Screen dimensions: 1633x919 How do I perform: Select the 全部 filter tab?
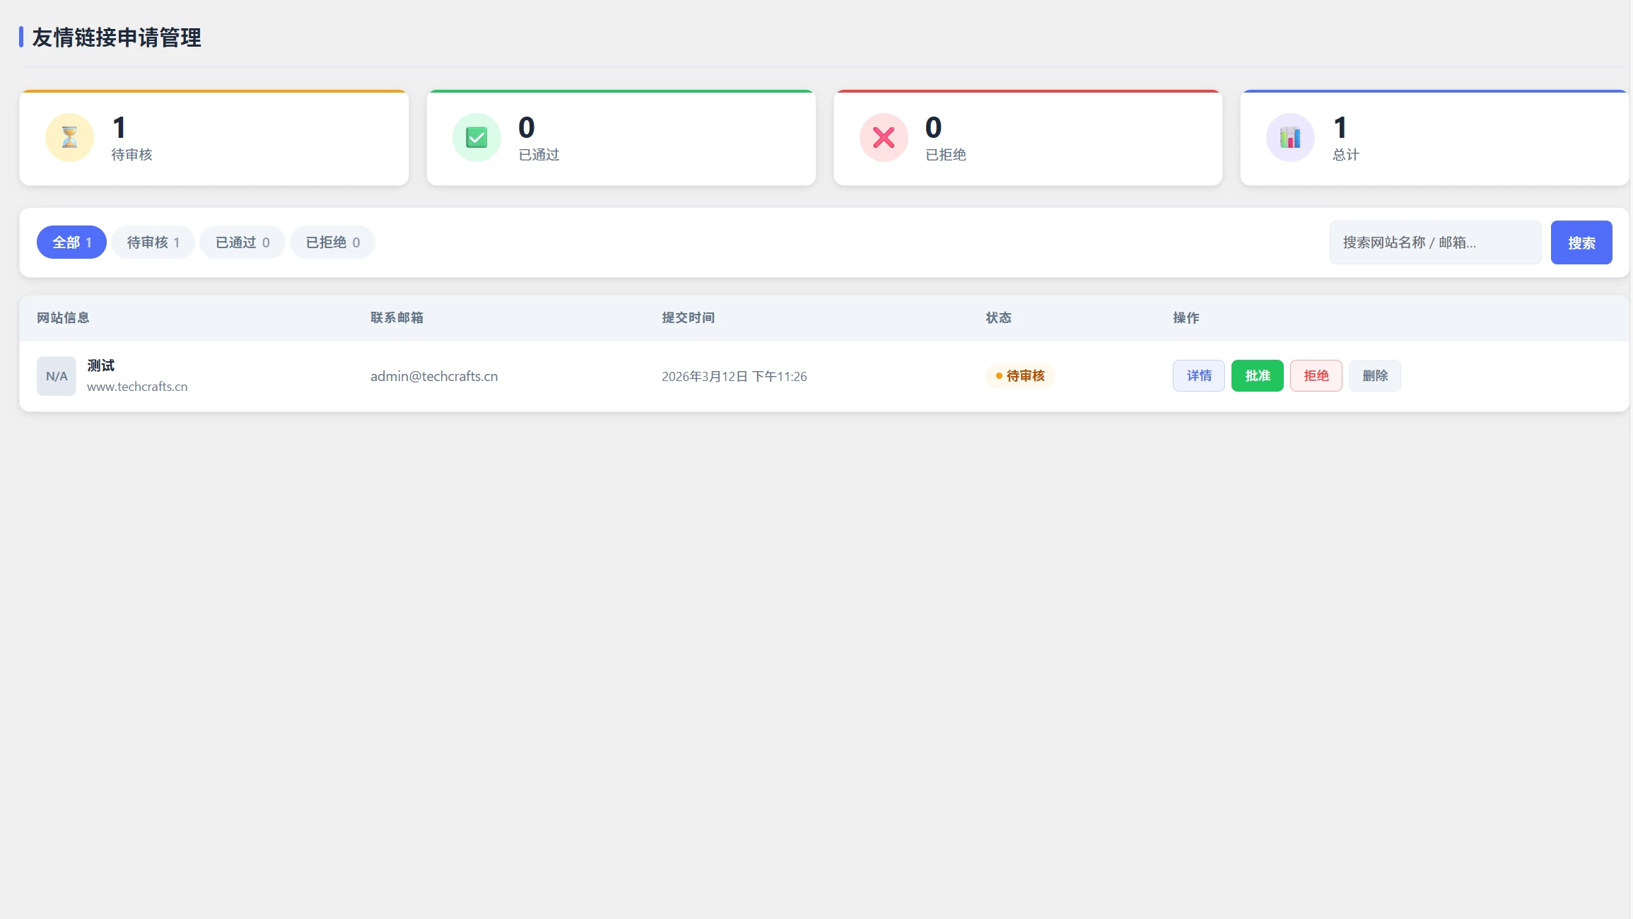pyautogui.click(x=71, y=242)
